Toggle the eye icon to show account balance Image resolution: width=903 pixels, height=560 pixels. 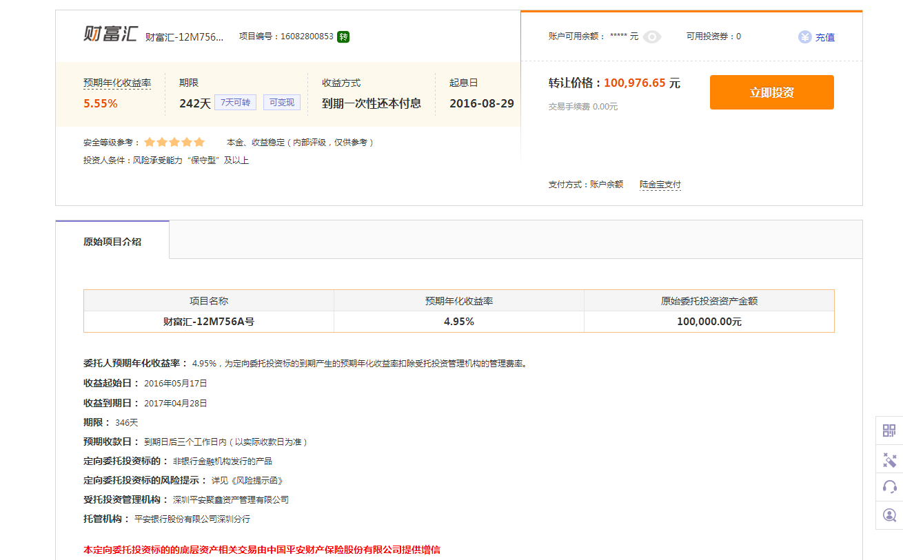click(652, 37)
